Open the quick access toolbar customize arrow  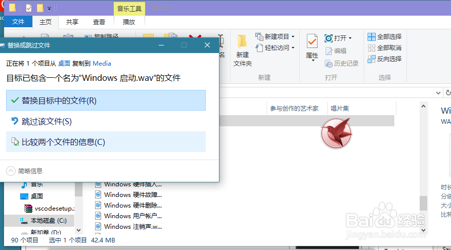pos(49,9)
